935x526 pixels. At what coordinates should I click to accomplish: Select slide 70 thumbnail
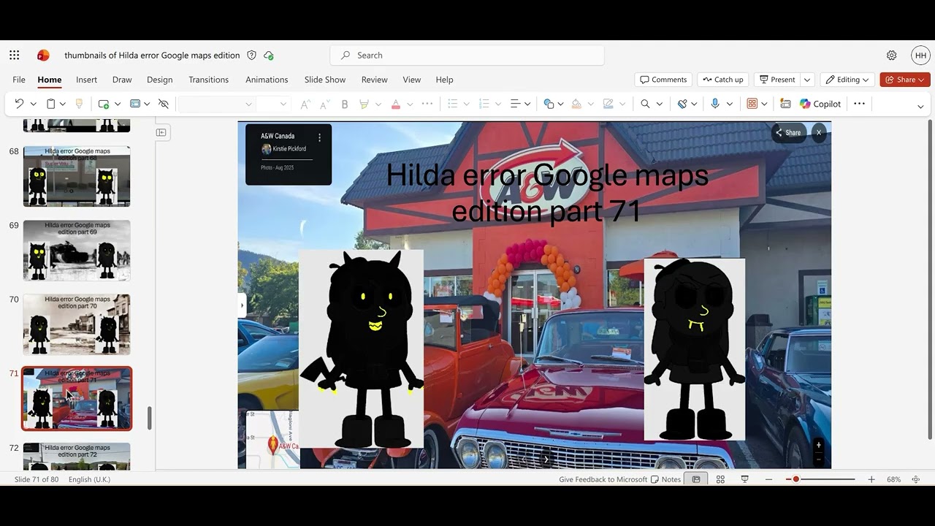(x=77, y=324)
